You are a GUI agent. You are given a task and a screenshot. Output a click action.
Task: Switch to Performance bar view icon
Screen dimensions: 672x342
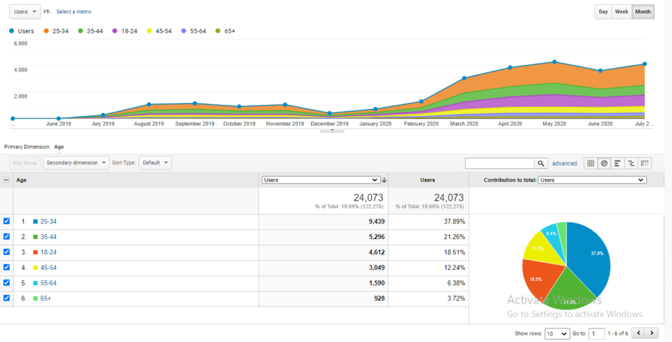click(617, 163)
